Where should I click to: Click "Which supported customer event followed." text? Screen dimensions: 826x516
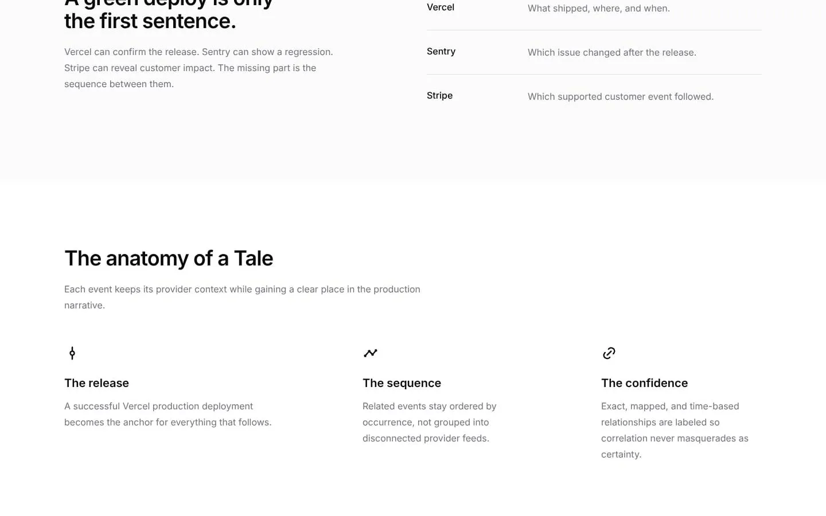[x=621, y=97]
